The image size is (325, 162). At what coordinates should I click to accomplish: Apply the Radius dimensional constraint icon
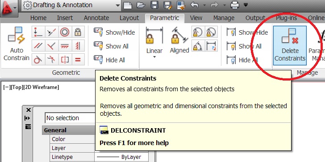pyautogui.click(x=198, y=32)
